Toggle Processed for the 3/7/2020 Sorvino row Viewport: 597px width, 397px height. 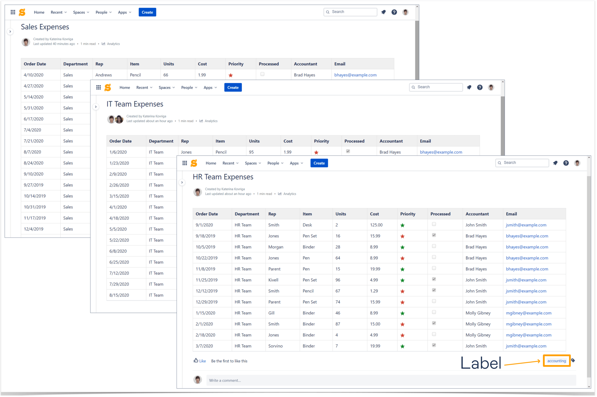[434, 345]
